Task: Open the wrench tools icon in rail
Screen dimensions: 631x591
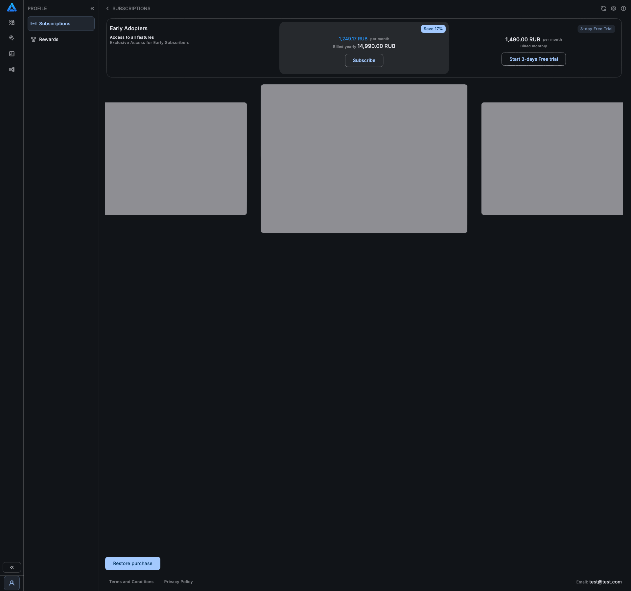Action: [x=12, y=38]
